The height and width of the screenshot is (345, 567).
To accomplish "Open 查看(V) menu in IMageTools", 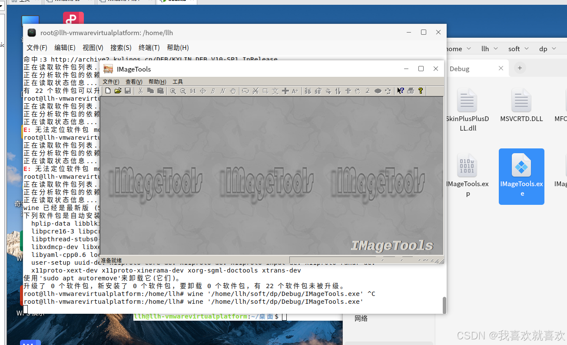I will coord(134,82).
